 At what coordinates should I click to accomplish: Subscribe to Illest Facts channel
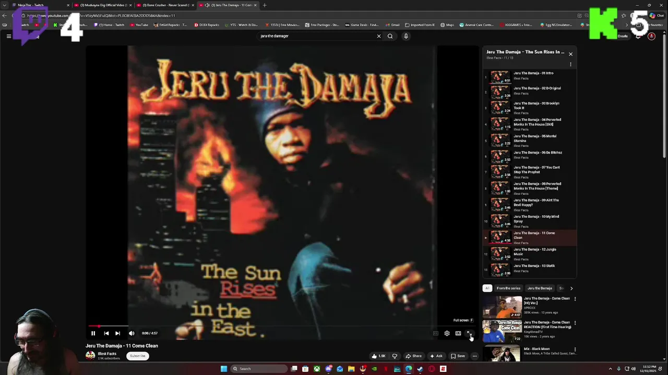(x=138, y=356)
